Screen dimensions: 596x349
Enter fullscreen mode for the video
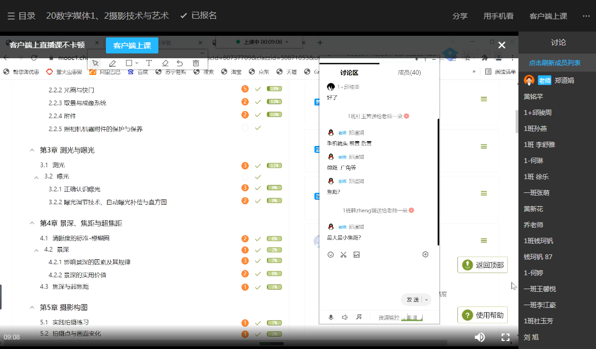click(505, 337)
